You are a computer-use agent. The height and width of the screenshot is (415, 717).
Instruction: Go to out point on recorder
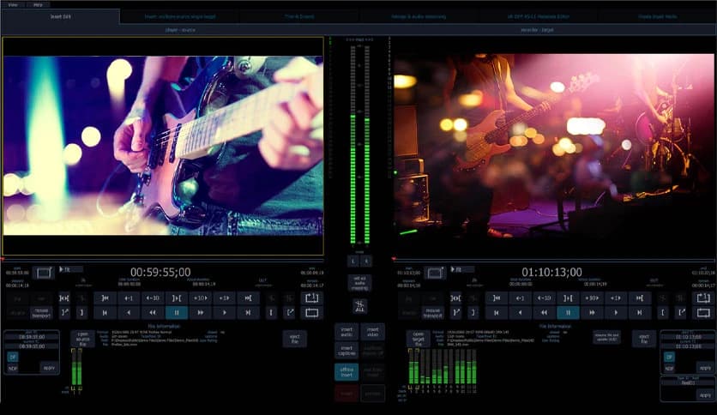pos(639,298)
